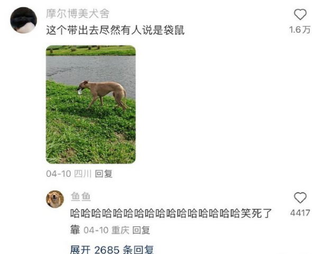312x254 pixels.
Task: Reply to the top comment via 回复
Action: [104, 174]
